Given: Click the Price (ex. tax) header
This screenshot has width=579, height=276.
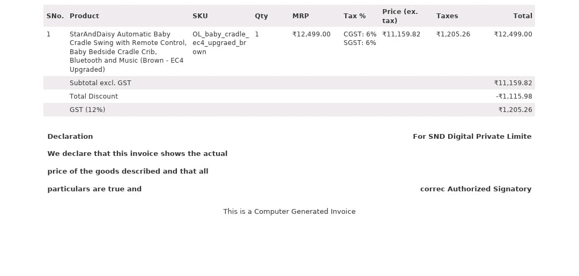Looking at the screenshot, I should (x=400, y=16).
